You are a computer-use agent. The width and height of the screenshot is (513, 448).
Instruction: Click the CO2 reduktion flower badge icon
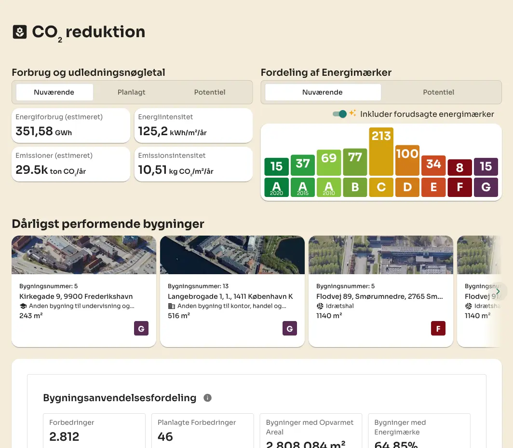coord(20,32)
